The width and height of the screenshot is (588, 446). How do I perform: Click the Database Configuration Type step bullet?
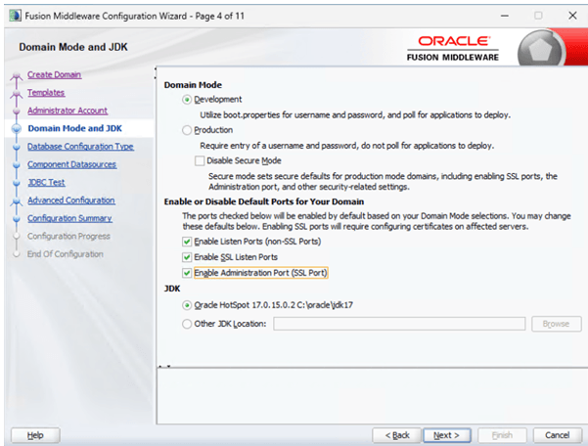tap(16, 148)
